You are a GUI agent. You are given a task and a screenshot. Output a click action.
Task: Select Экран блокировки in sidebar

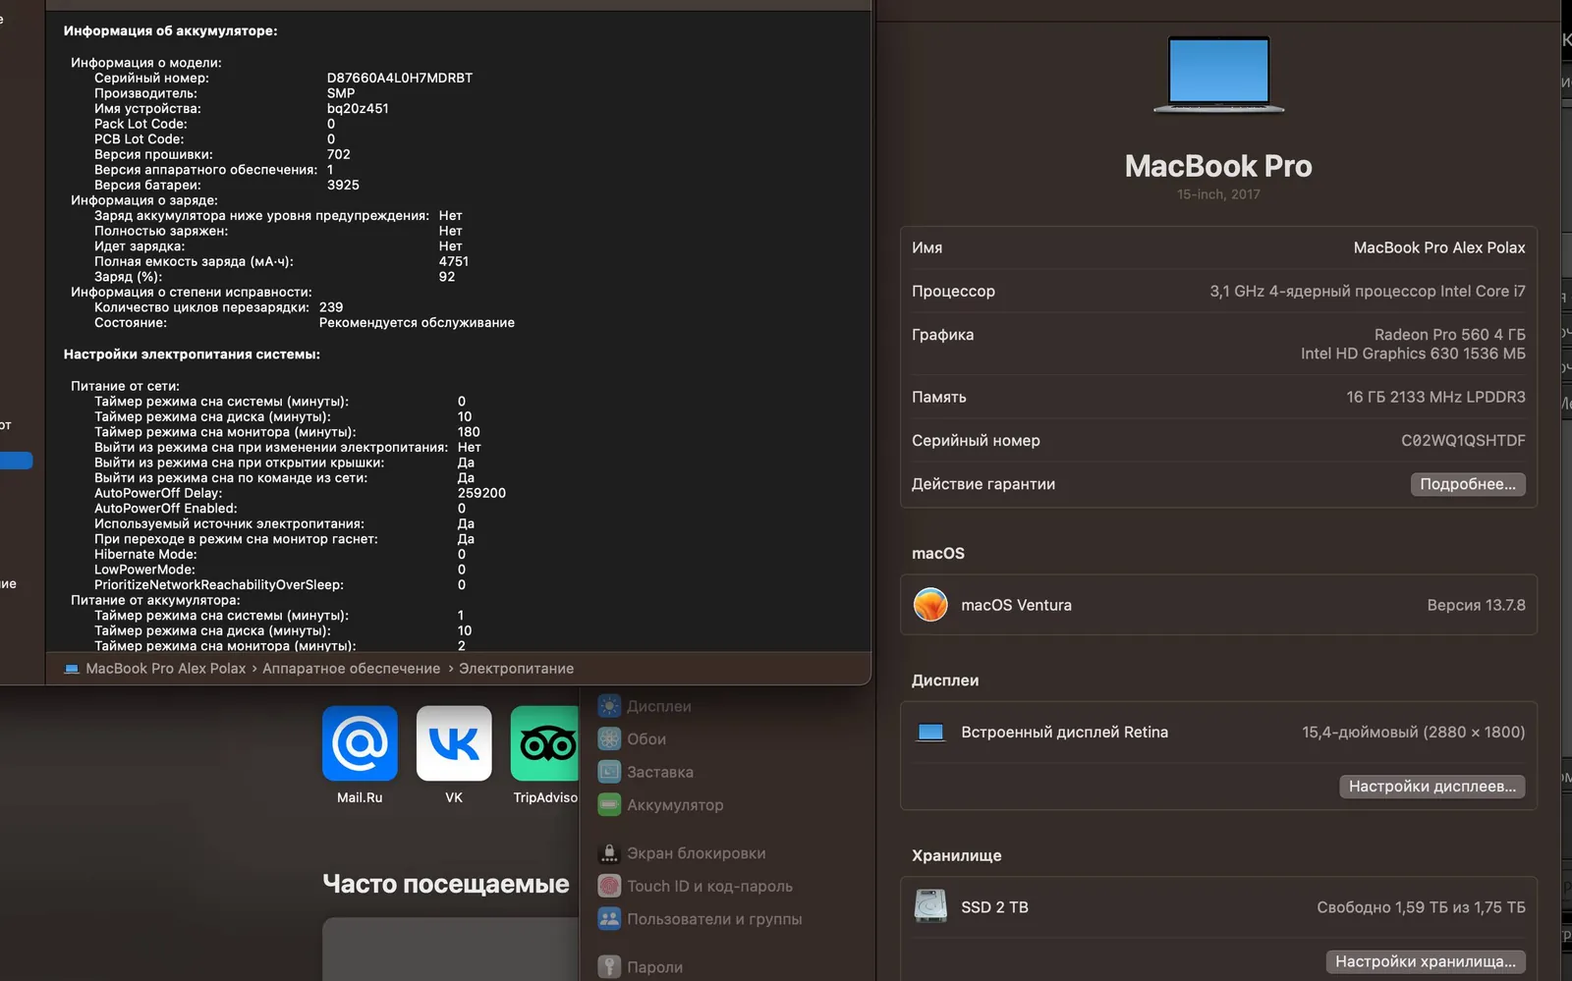697,853
